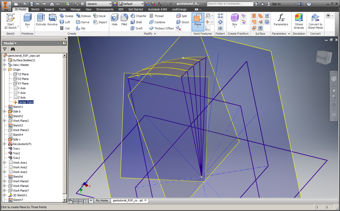340x211 pixels.
Task: Click the browser scrollbar down arrow
Action: click(65, 200)
